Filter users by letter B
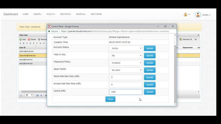This screenshot has height=124, width=221. pyautogui.click(x=24, y=43)
